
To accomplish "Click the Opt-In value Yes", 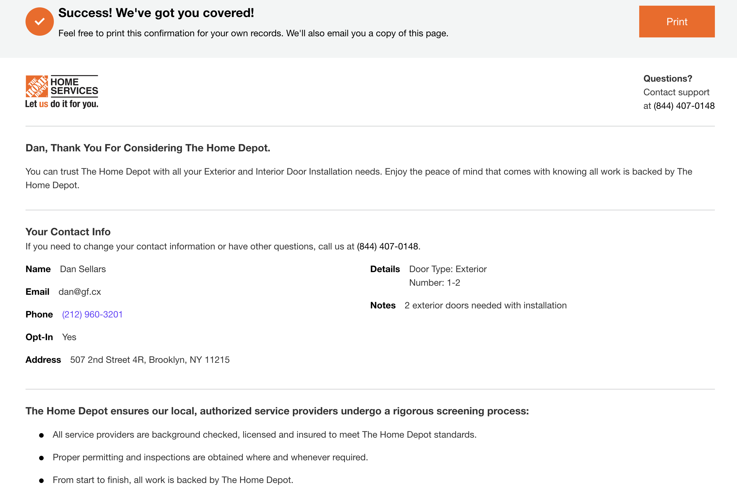I will [69, 337].
